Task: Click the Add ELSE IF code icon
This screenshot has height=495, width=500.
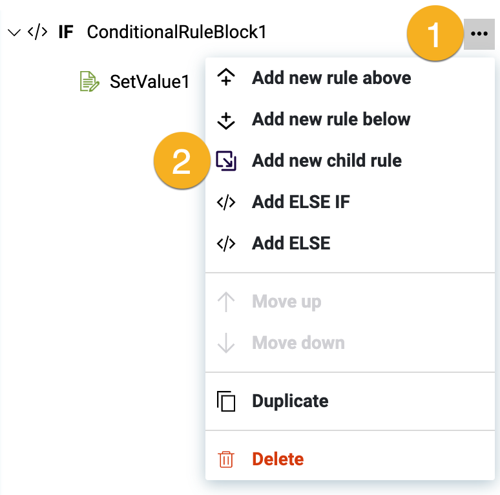Action: 226,202
